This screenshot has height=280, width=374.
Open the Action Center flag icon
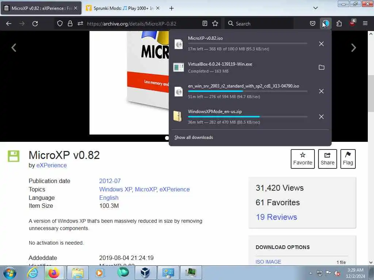[328, 273]
